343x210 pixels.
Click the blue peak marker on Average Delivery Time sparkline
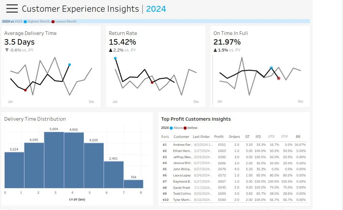[x=69, y=65]
